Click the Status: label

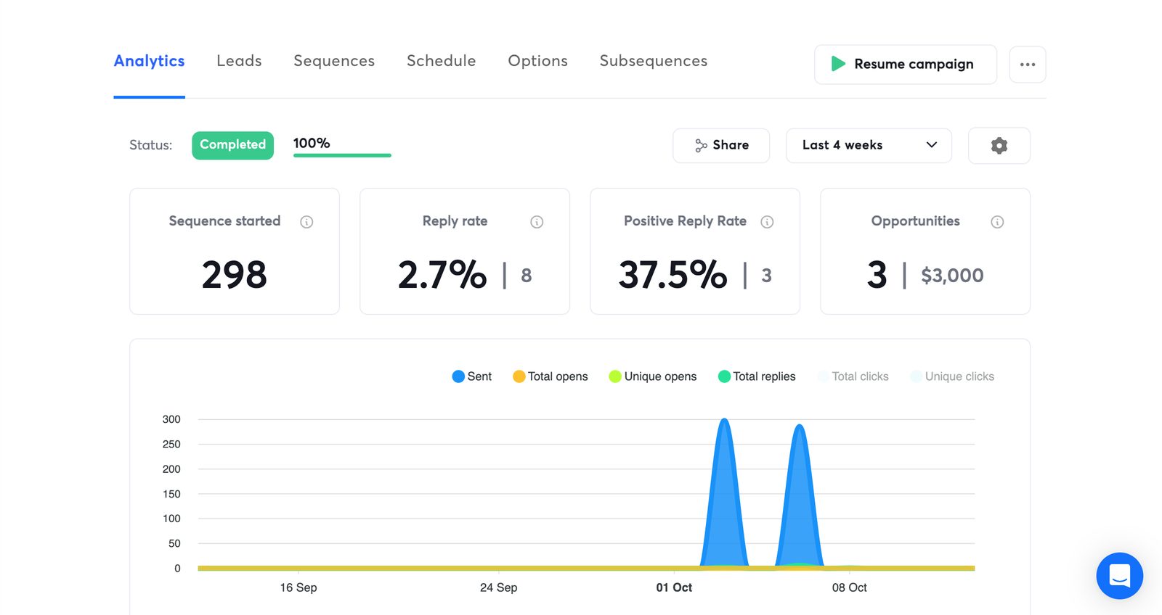[150, 145]
